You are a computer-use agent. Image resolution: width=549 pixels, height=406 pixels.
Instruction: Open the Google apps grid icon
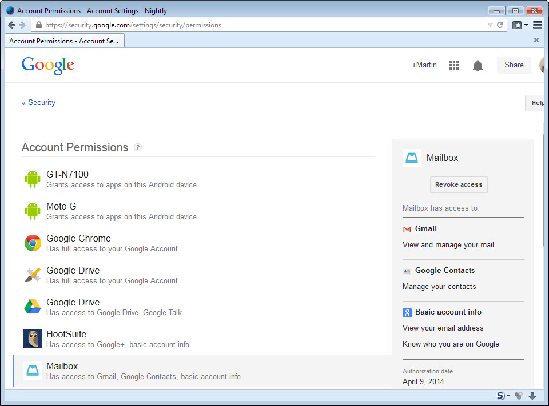(x=453, y=65)
